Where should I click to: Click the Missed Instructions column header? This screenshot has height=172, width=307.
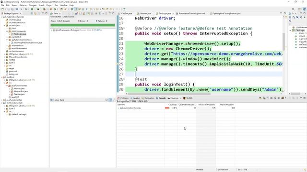(206, 105)
